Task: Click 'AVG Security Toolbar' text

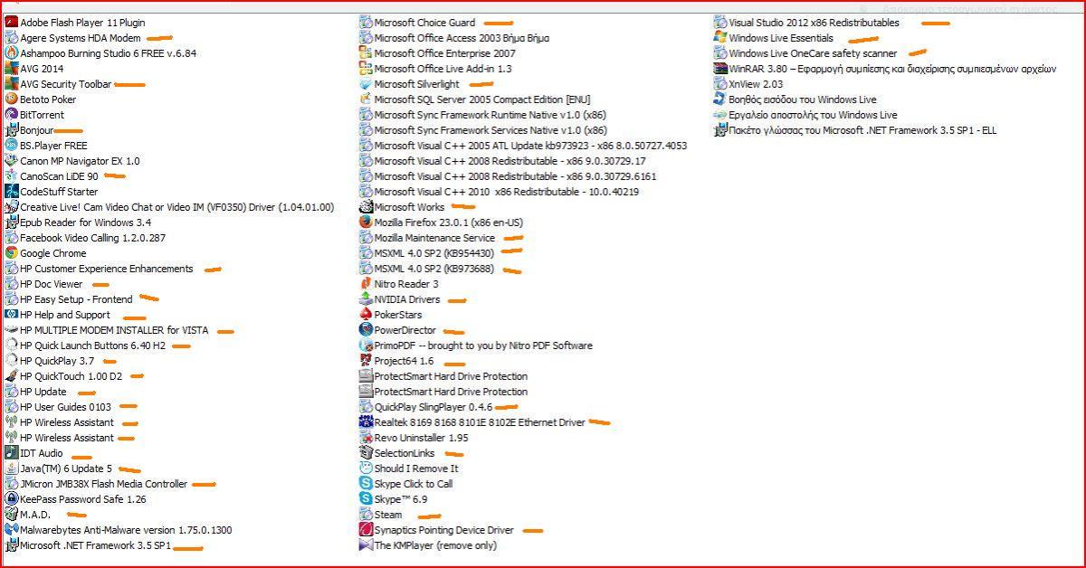Action: click(x=66, y=84)
